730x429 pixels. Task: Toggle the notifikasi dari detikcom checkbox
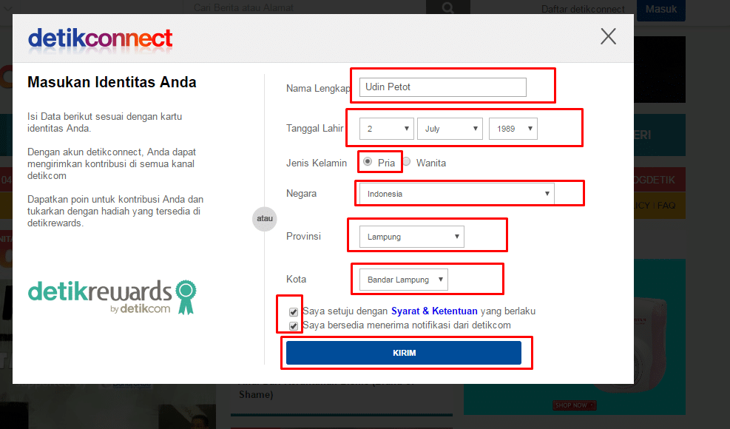click(x=294, y=325)
